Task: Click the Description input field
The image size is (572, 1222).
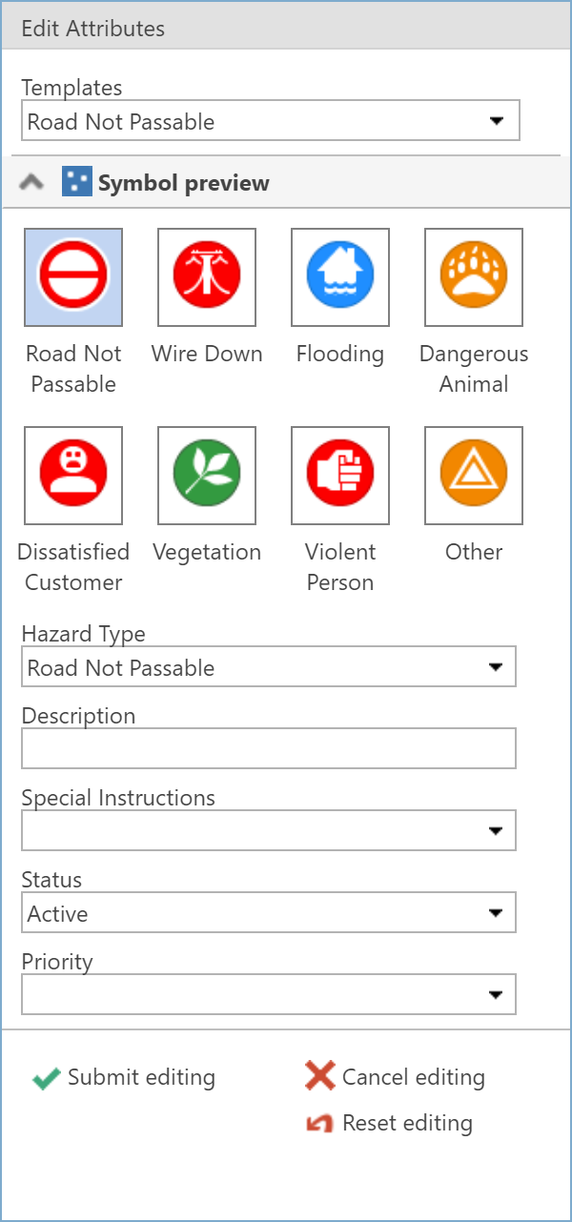Action: (x=267, y=748)
